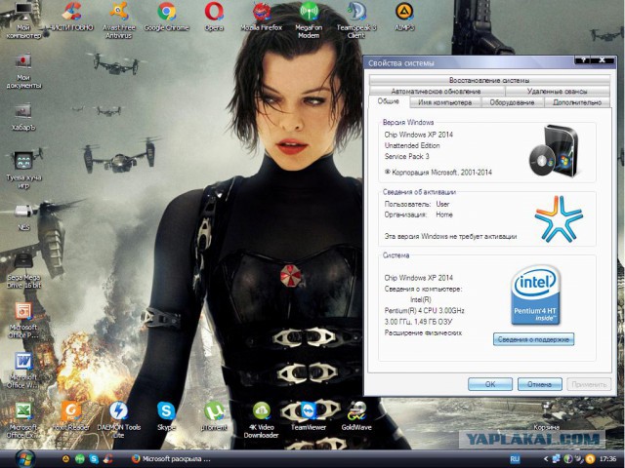Open GoldWave desktop shortcut
Image resolution: width=625 pixels, height=468 pixels.
click(356, 416)
